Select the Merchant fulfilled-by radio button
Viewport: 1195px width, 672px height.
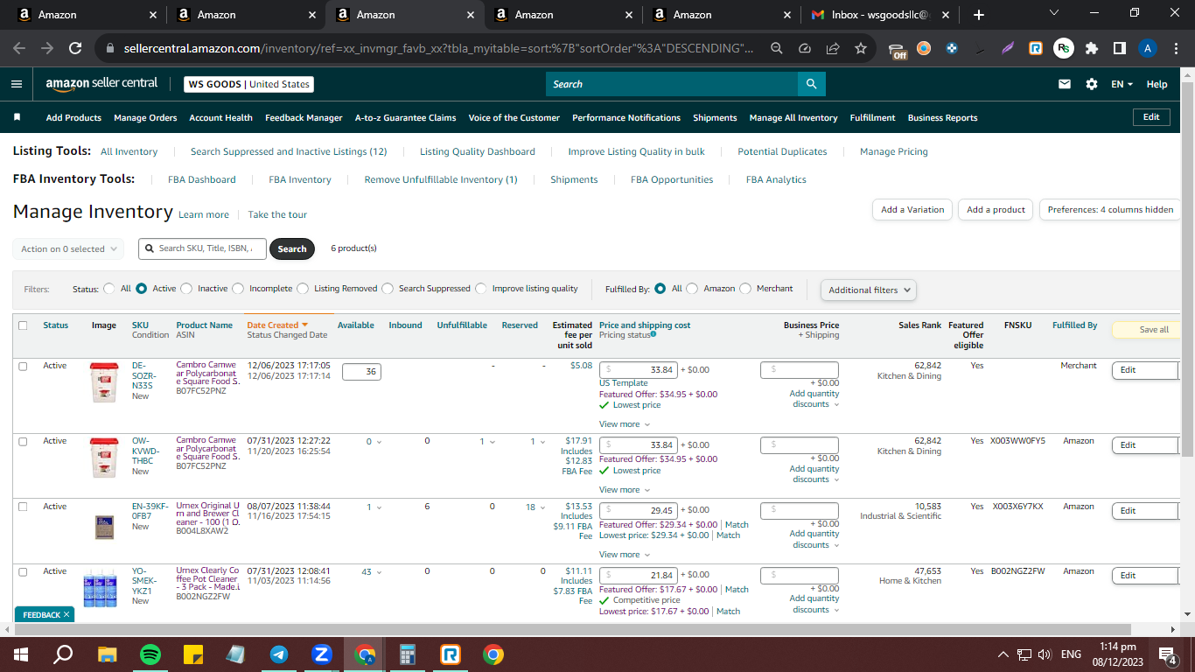745,288
